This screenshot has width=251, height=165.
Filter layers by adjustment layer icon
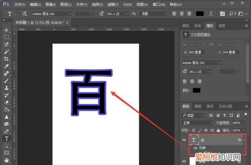(218, 115)
